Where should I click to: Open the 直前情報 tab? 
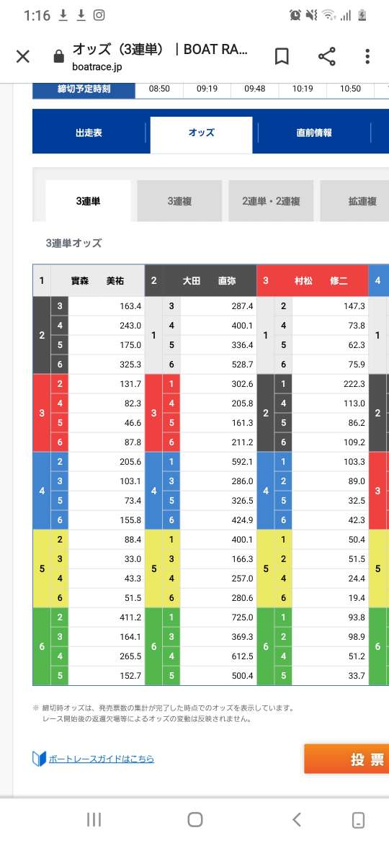[x=314, y=133]
